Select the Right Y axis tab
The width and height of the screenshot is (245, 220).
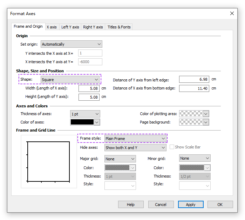pos(93,27)
